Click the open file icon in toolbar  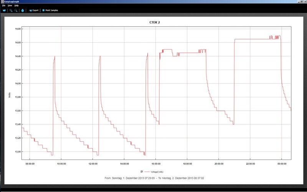[x=5, y=10]
